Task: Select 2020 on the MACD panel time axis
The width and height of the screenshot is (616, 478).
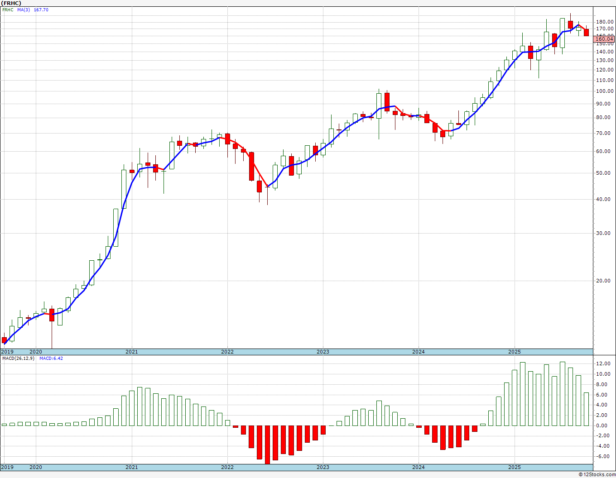Action: tap(36, 467)
